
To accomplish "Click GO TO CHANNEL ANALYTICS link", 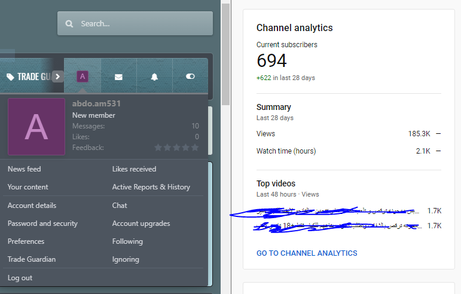I will (307, 253).
